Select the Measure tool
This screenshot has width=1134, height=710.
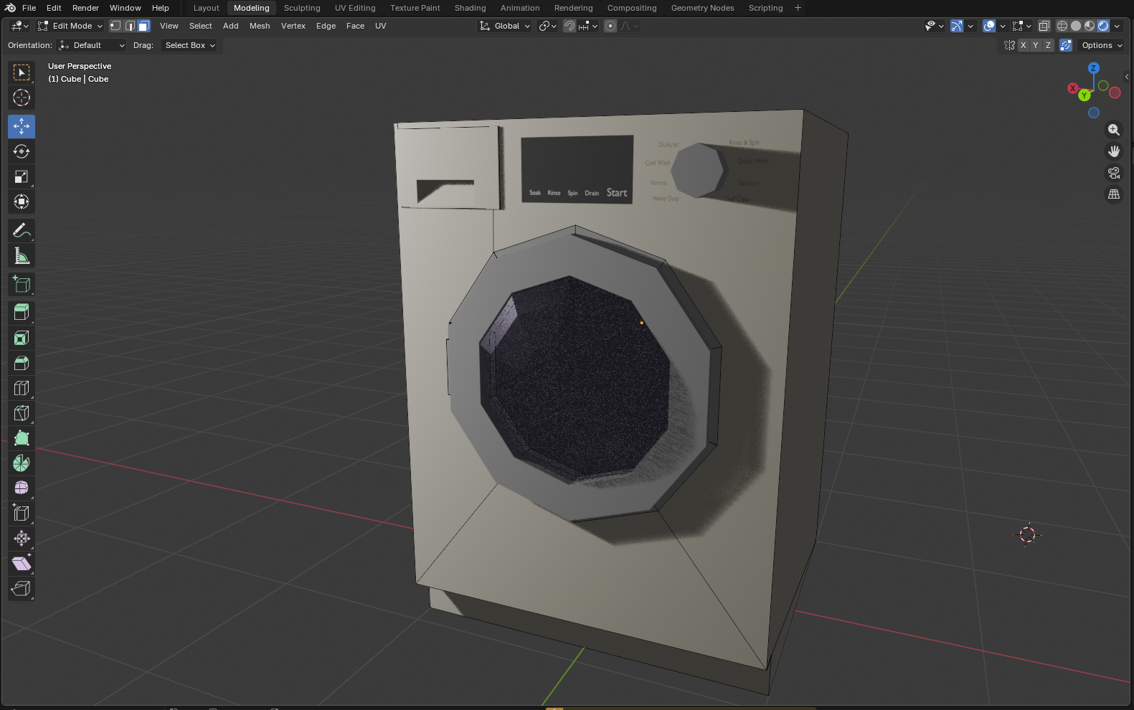tap(22, 255)
